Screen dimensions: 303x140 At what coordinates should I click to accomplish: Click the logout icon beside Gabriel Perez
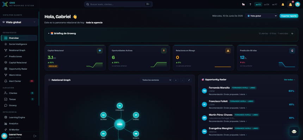pyautogui.click(x=35, y=136)
